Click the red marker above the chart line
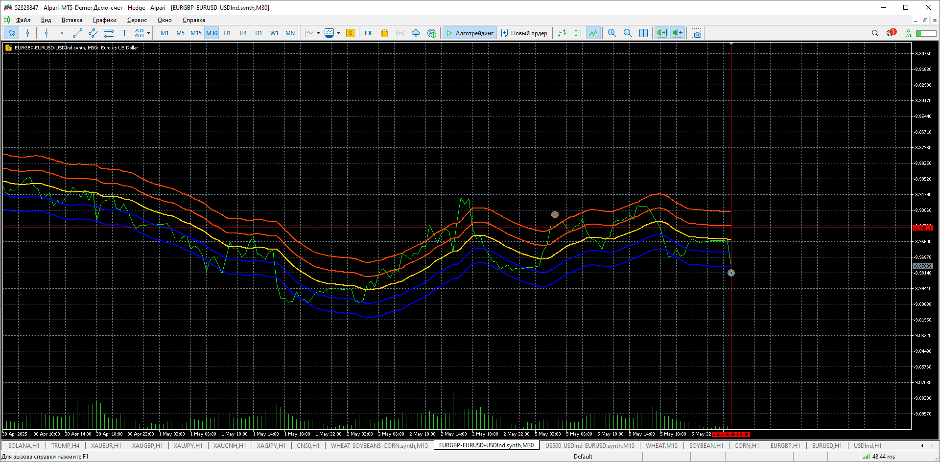The image size is (940, 462). pos(555,215)
